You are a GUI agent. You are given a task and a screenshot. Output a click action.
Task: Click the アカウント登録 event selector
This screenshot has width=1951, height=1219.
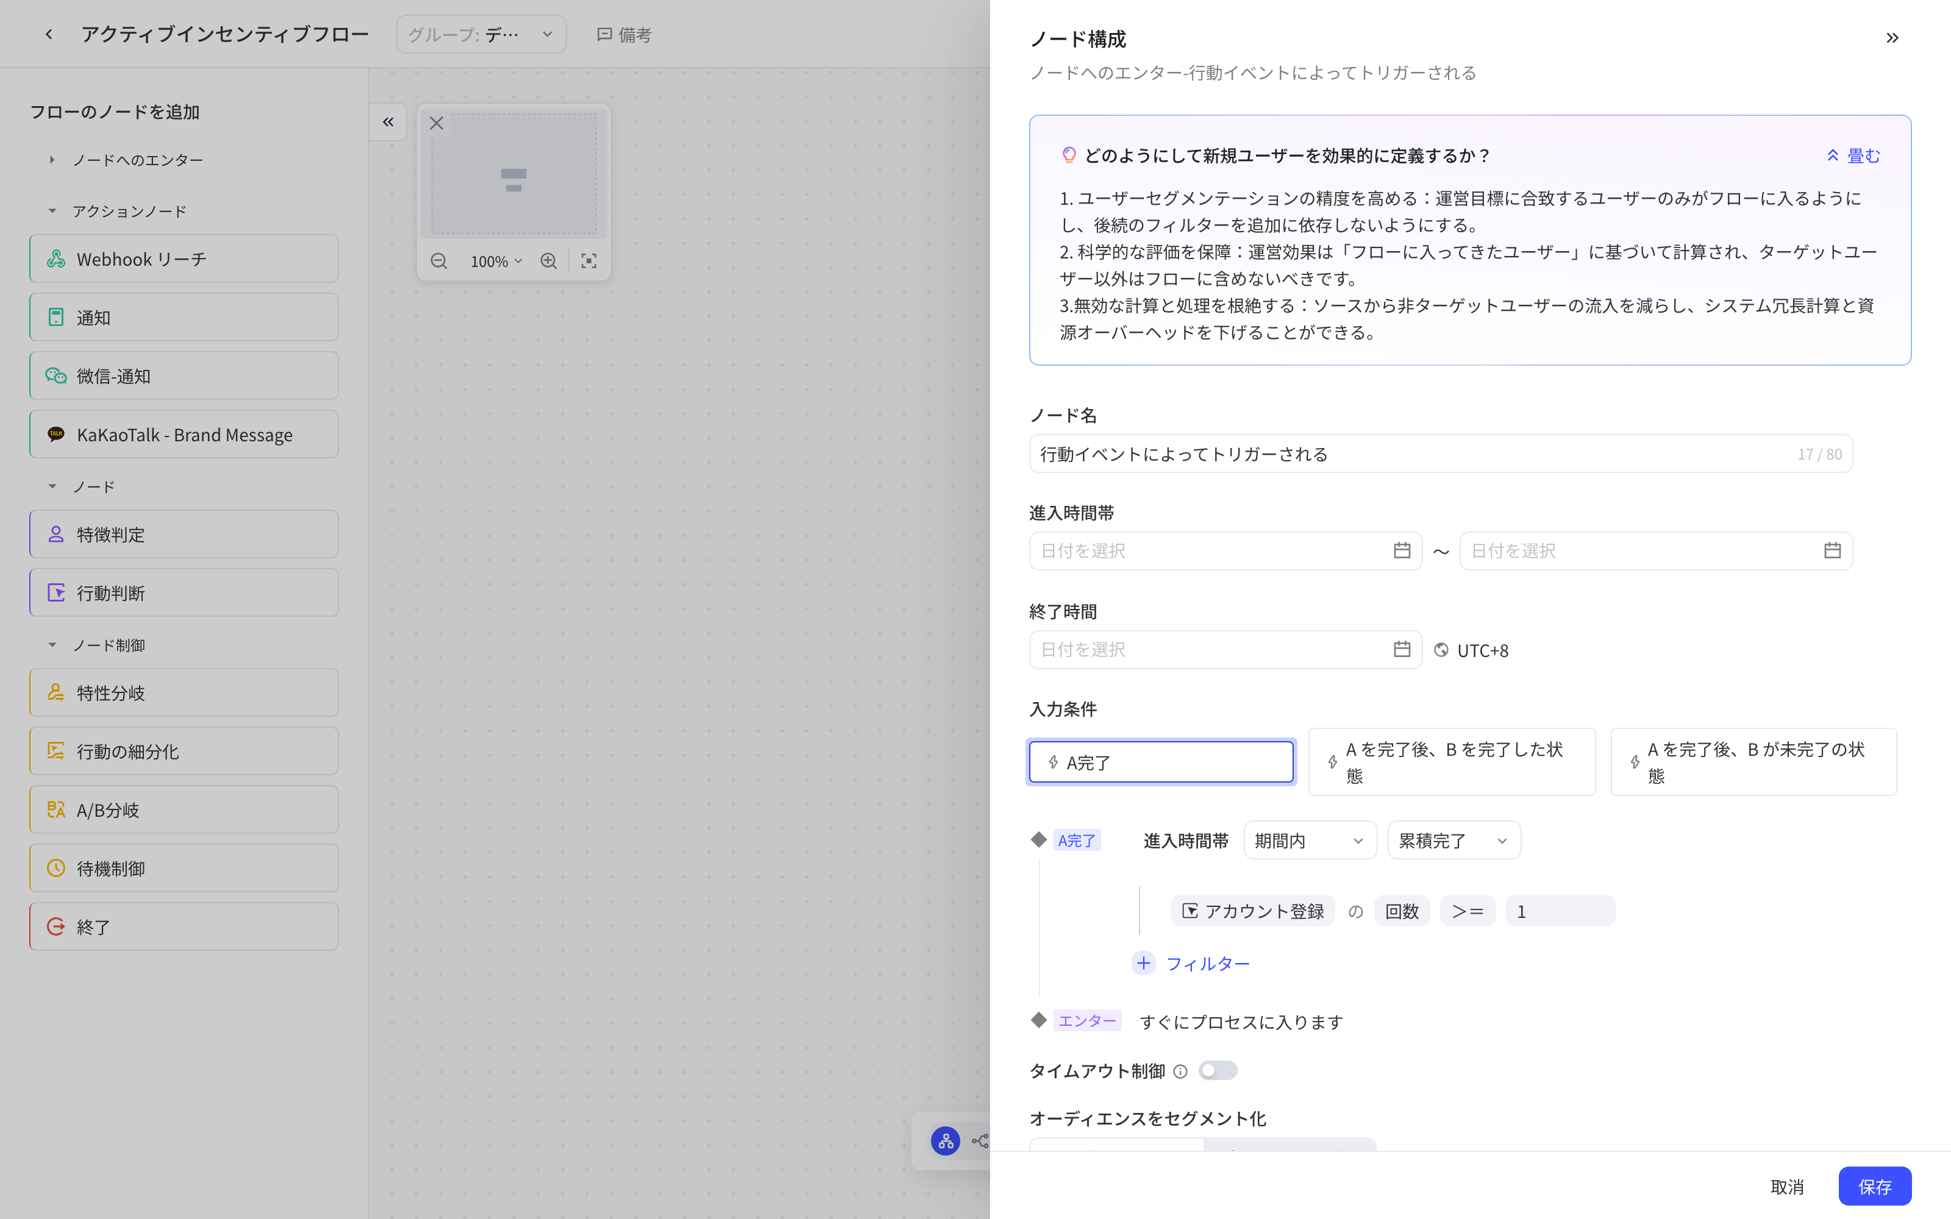[1252, 911]
